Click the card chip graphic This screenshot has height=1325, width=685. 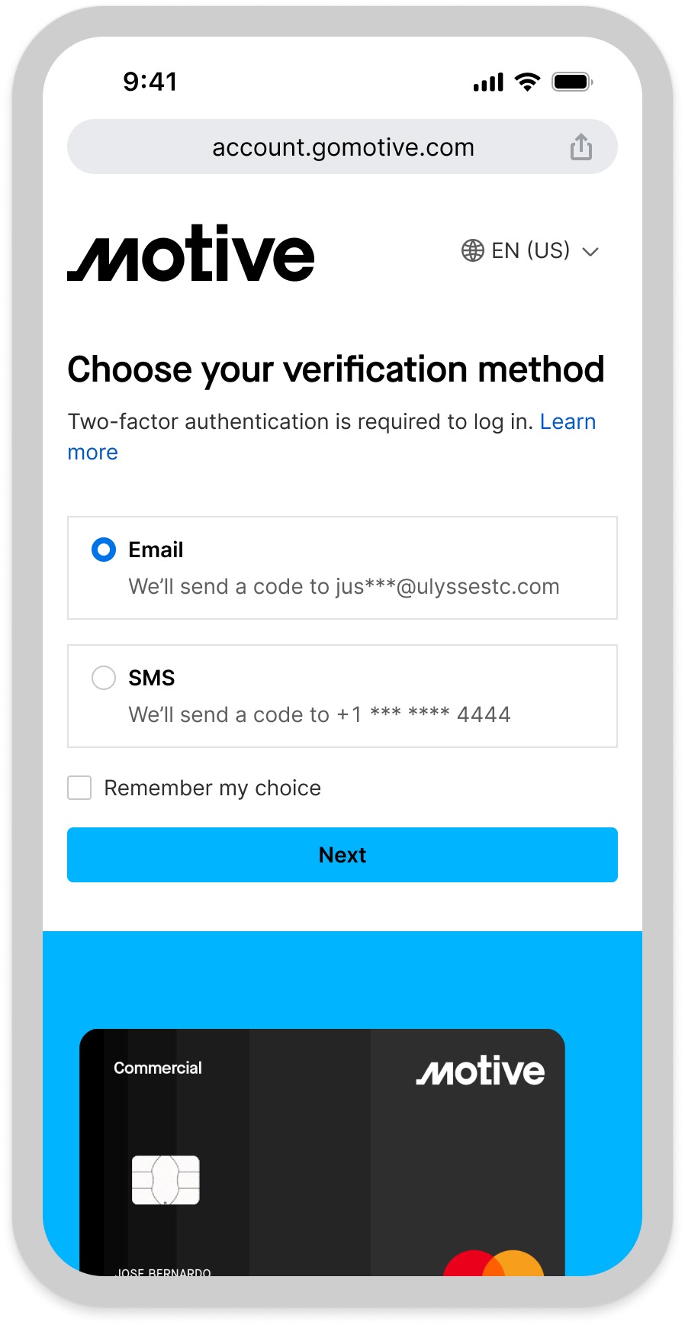click(x=166, y=1179)
